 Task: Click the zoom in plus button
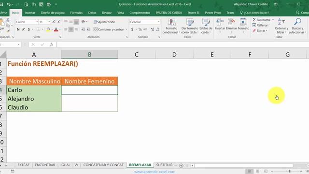(301, 171)
